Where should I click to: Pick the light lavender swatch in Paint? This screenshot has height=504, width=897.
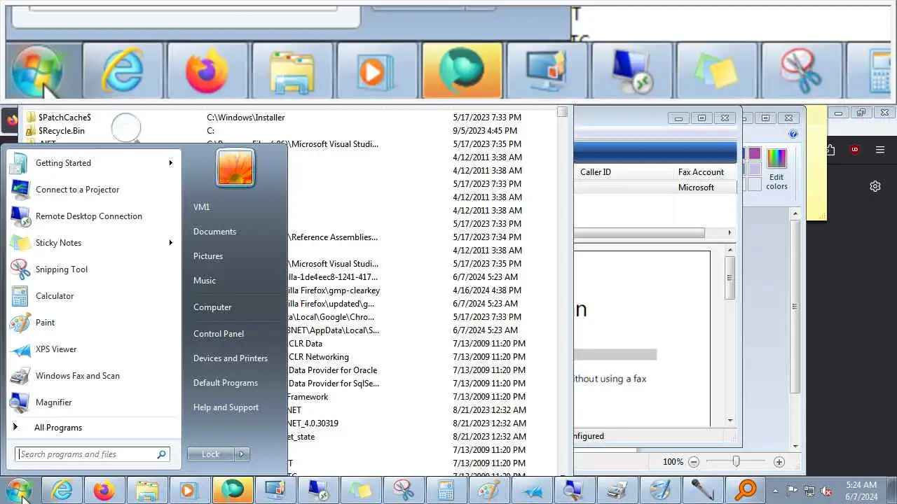pos(755,169)
